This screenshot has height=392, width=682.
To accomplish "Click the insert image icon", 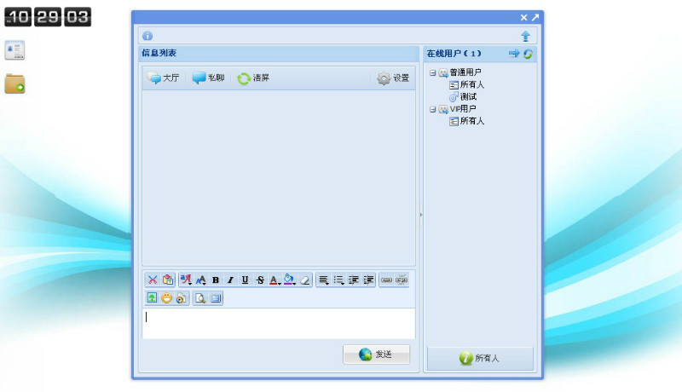I will tap(152, 298).
